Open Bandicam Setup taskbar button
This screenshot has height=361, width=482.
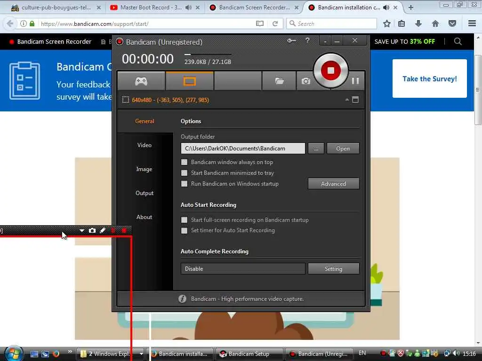click(x=249, y=353)
